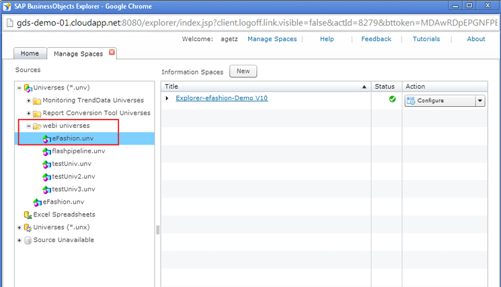
Task: Click the ascending sort arrow in the Title header
Action: tap(364, 87)
